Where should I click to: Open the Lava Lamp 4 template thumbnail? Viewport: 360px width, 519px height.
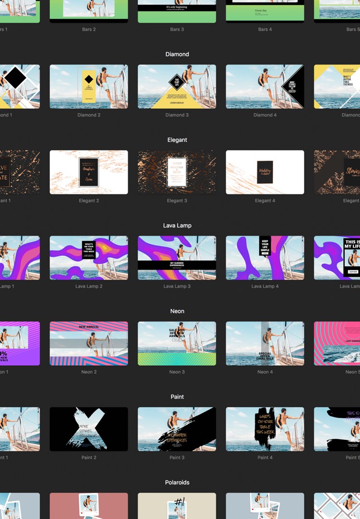[265, 258]
